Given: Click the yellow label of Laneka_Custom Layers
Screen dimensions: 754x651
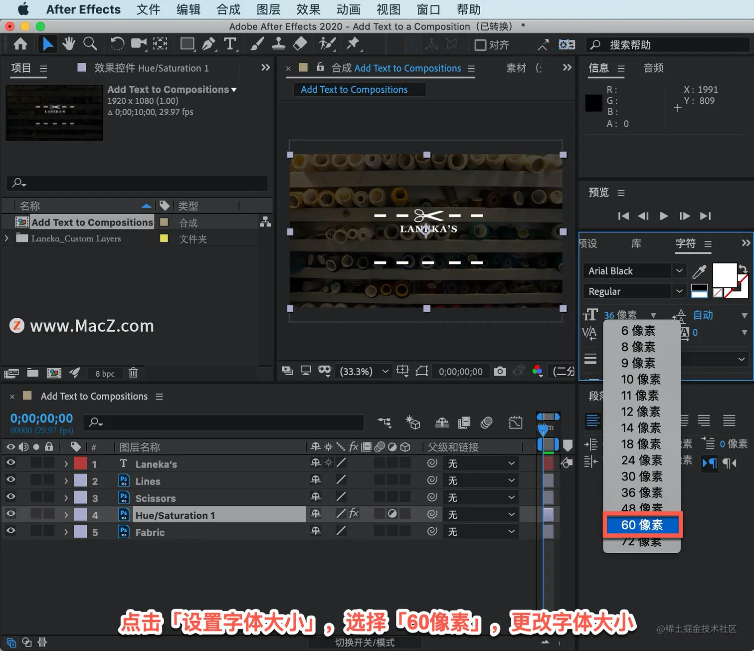Looking at the screenshot, I should tap(164, 238).
